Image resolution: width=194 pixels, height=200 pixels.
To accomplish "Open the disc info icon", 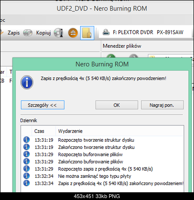I will (58, 33).
